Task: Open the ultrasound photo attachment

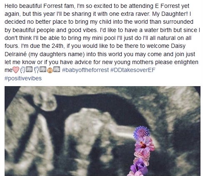Action: 103,131
